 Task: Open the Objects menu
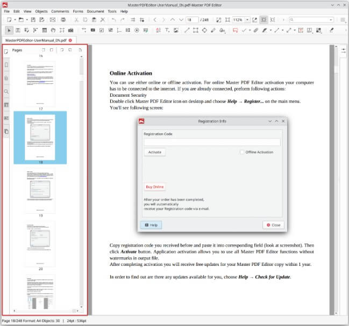[41, 11]
